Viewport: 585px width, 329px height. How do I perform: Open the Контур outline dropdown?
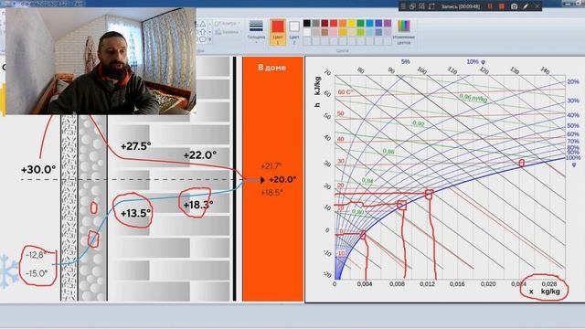pos(227,24)
